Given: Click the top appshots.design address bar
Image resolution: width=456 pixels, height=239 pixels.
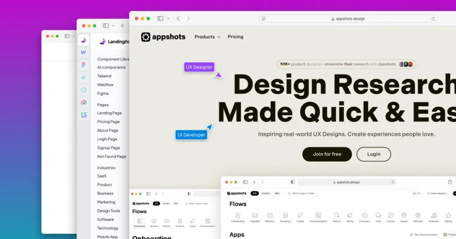Looking at the screenshot, I should (x=347, y=19).
